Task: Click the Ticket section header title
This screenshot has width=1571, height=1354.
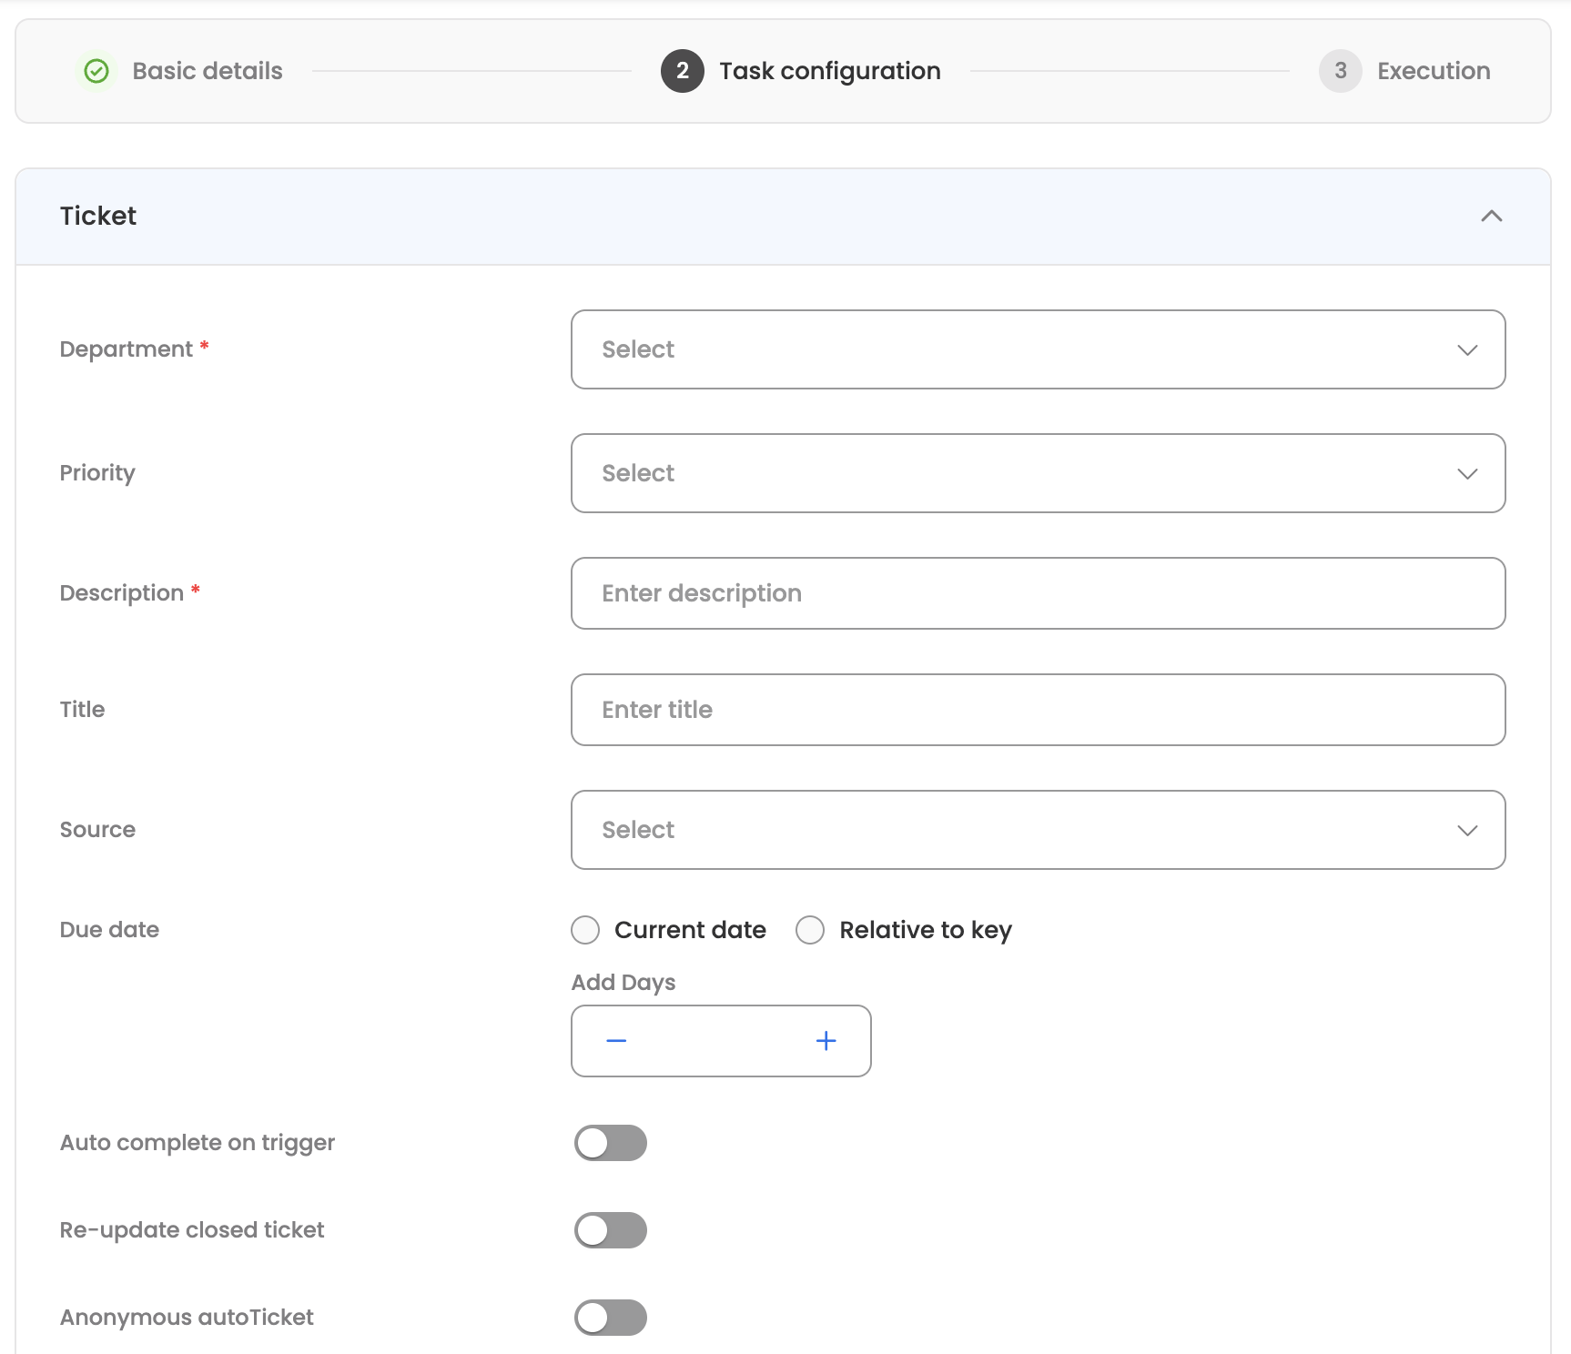Action: click(x=98, y=217)
